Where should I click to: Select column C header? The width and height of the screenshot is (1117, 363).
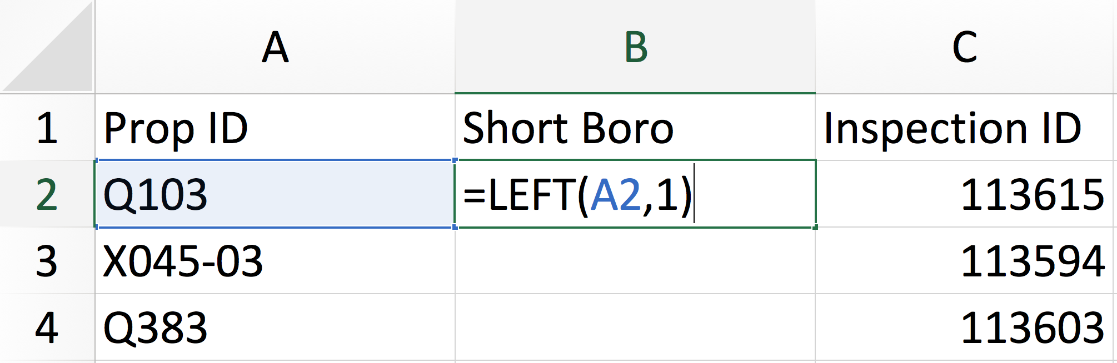pos(966,47)
